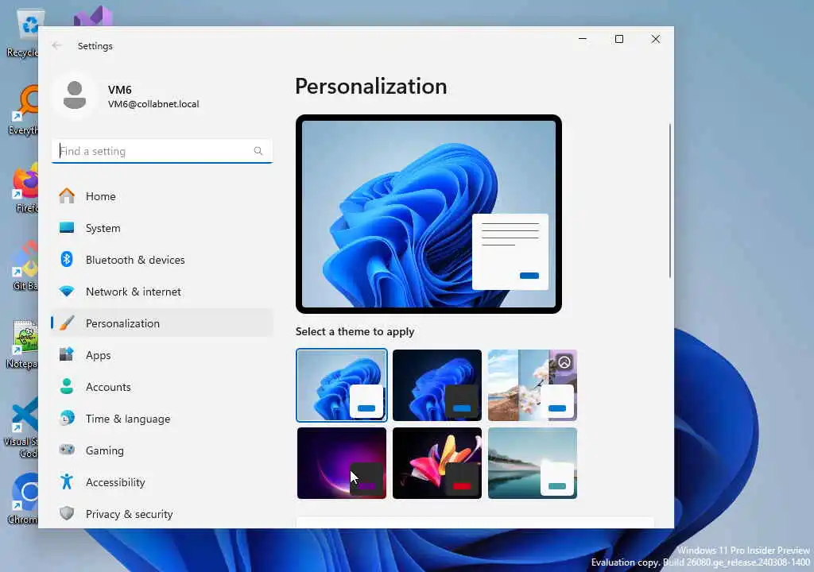Open Accessibility settings
814x572 pixels.
(162, 481)
